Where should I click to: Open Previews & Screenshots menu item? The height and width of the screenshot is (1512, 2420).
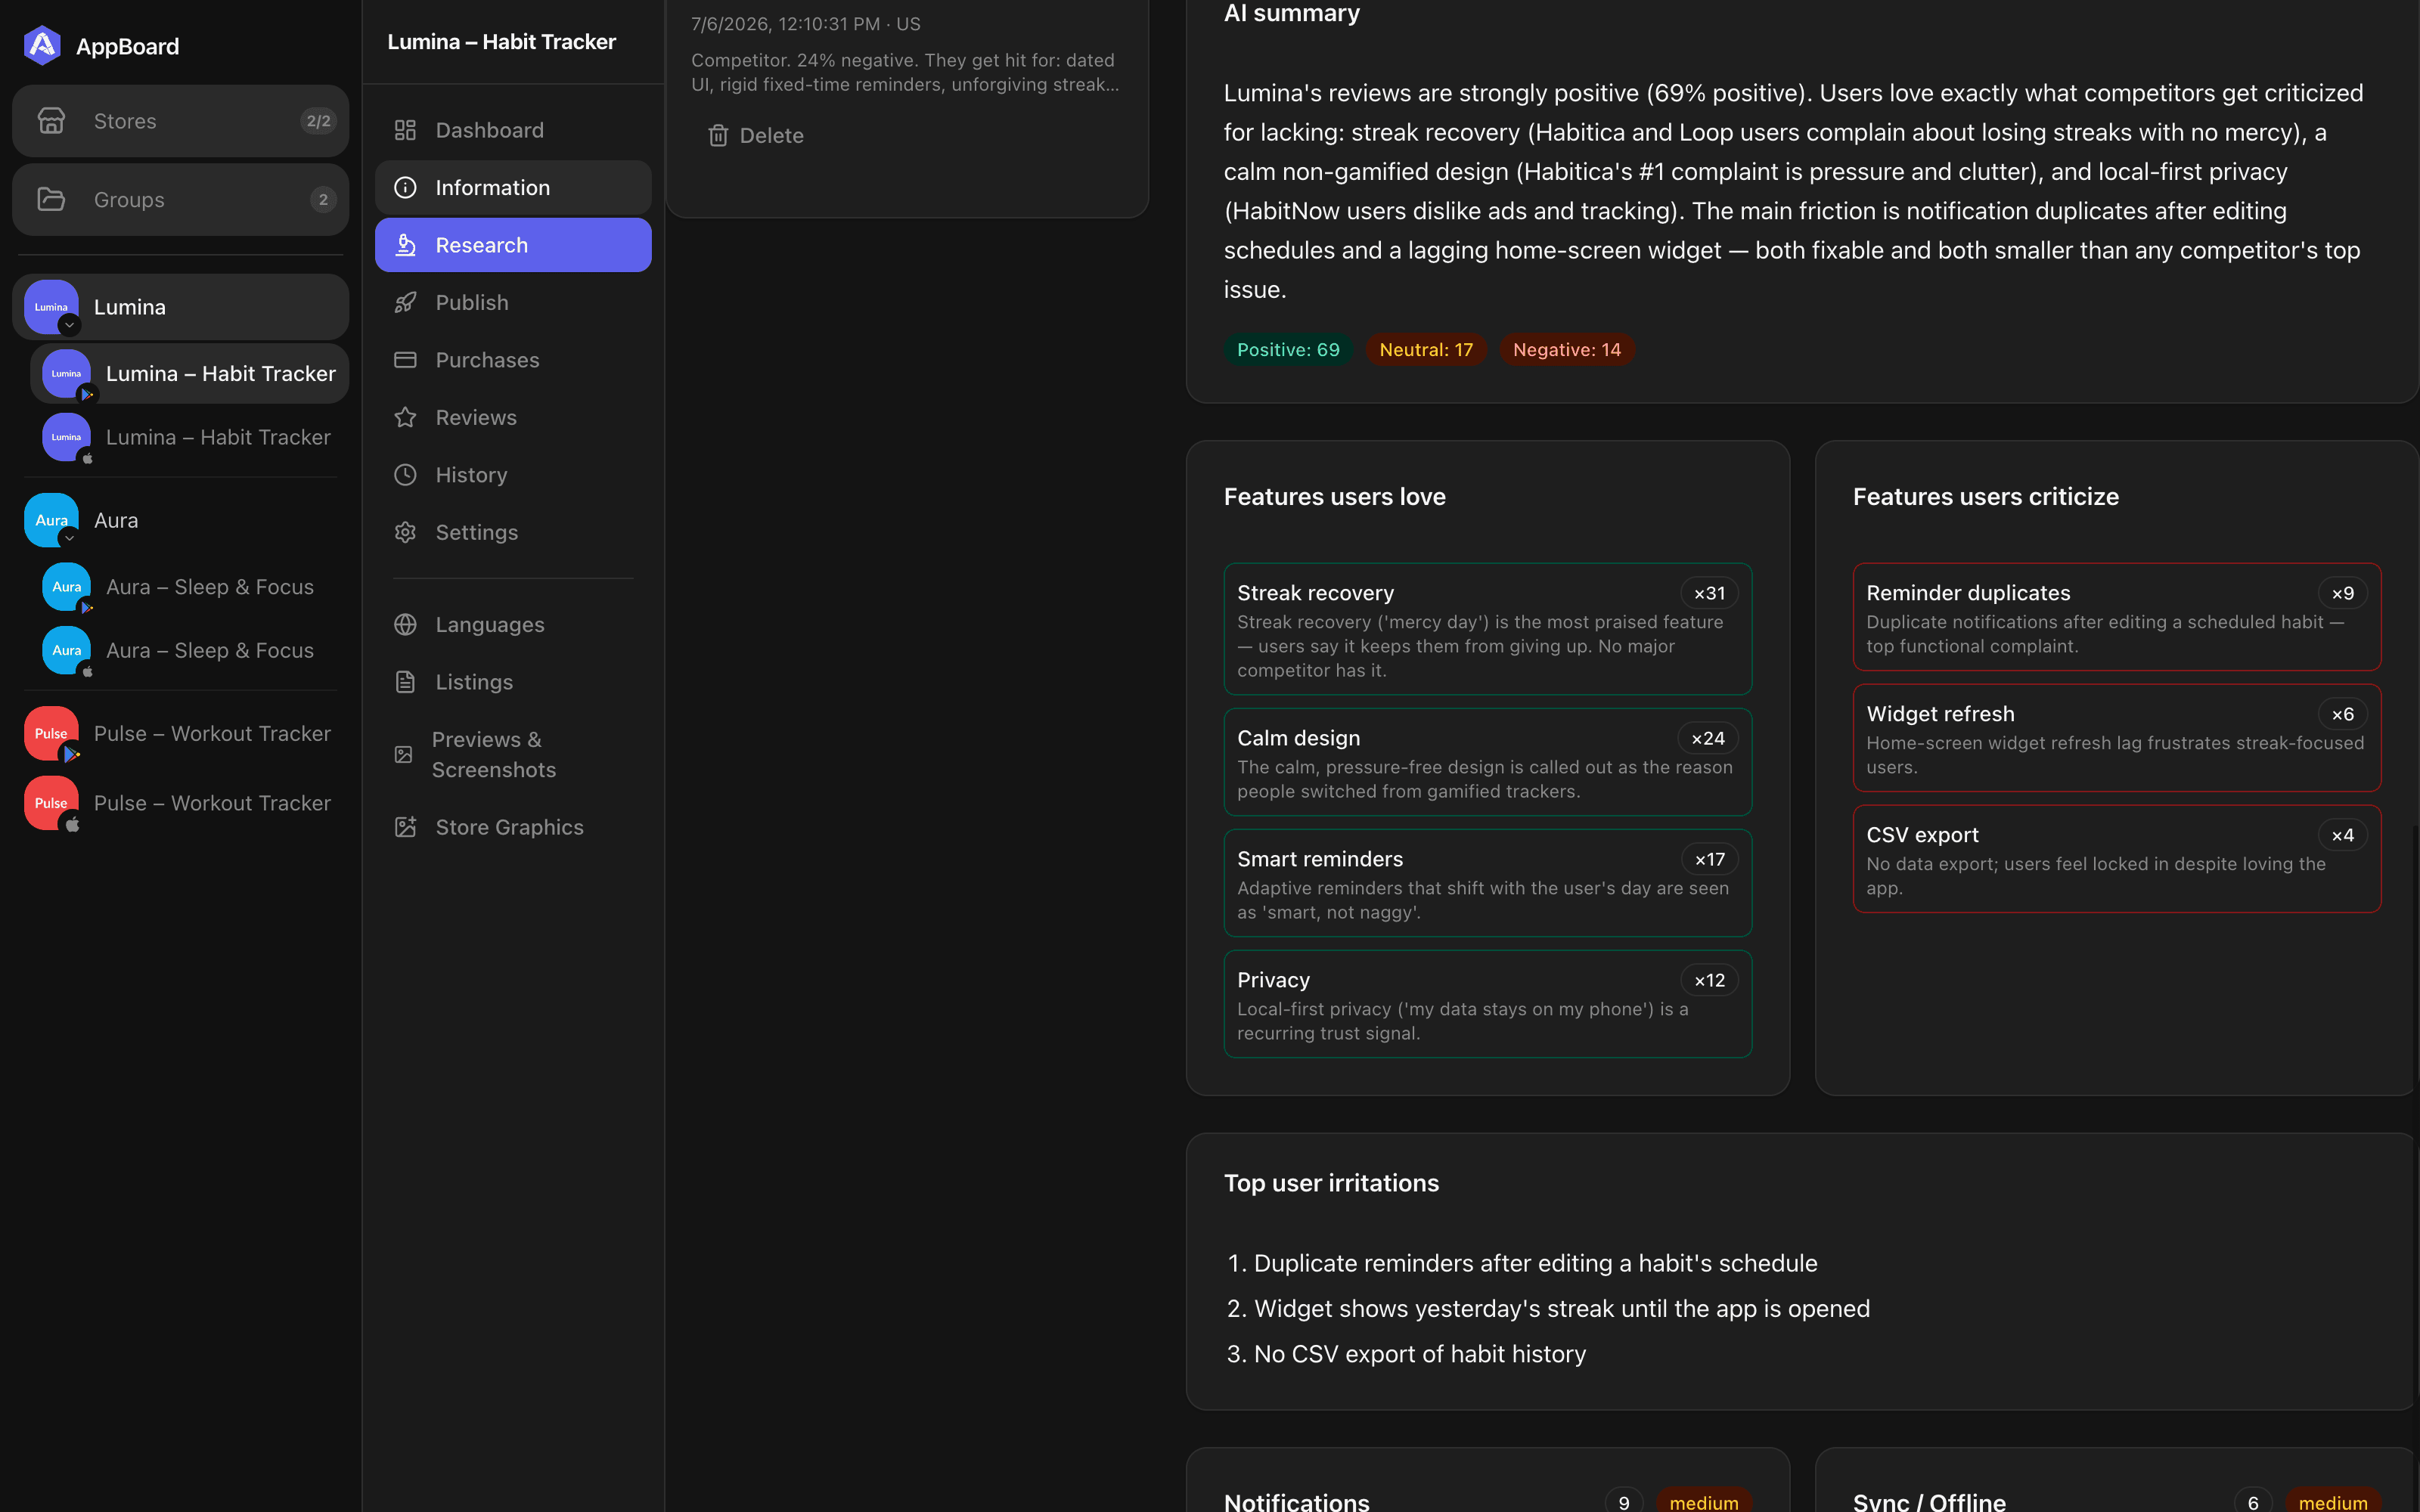pos(513,755)
